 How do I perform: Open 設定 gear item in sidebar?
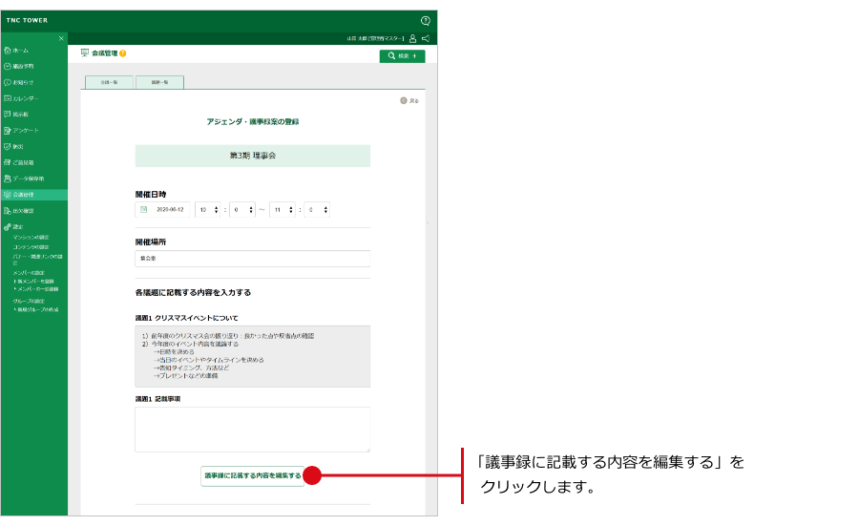[x=13, y=227]
